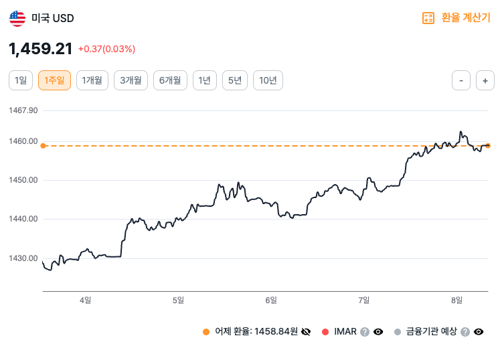Click the gray 금융기관 예상 legend dot
This screenshot has height=348, width=500.
[398, 331]
